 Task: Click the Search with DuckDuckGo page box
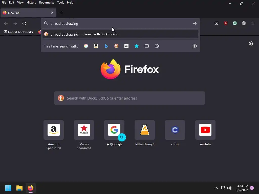(x=129, y=98)
